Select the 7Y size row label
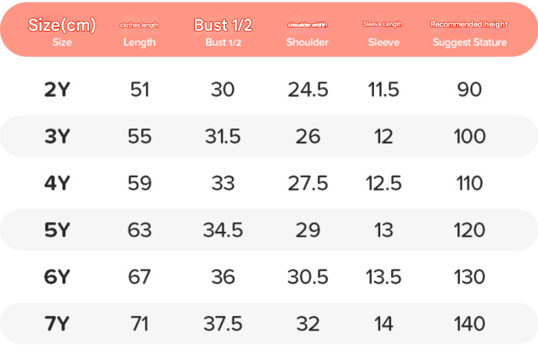 57,324
